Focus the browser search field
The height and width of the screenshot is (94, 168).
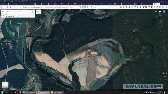click(x=100, y=7)
